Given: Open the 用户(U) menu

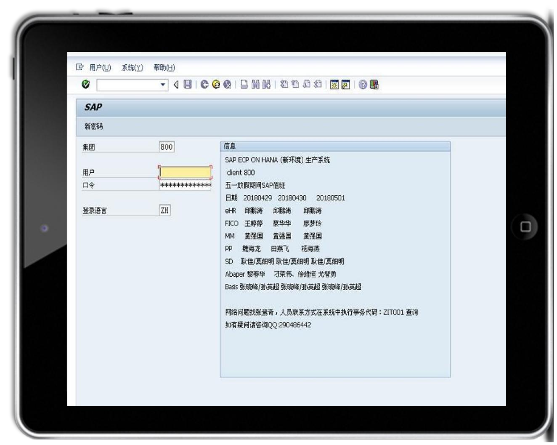Looking at the screenshot, I should [100, 67].
